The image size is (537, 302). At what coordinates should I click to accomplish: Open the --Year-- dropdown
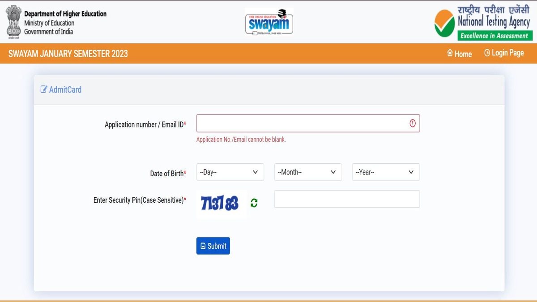click(385, 172)
